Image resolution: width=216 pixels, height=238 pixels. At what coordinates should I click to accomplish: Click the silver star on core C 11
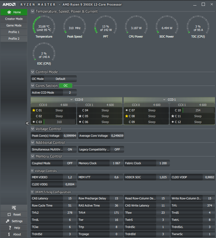[173, 116]
